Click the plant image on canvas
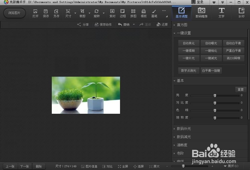The image size is (250, 170). tap(86, 95)
